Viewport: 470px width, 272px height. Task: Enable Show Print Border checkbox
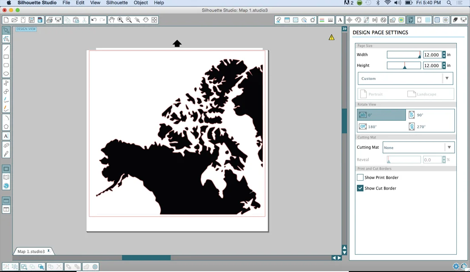pos(360,177)
